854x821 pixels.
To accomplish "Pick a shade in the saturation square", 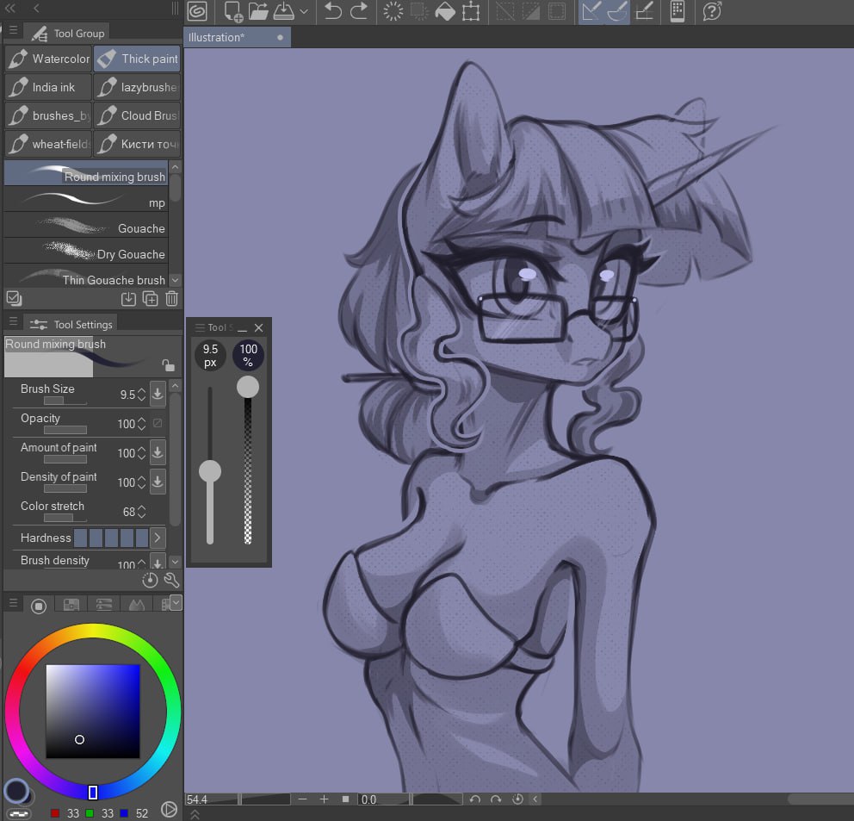I will [93, 712].
